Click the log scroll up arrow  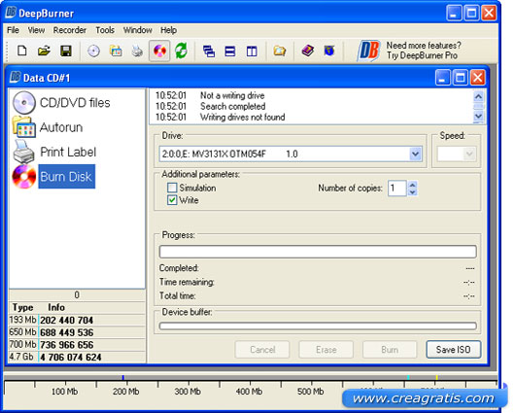[478, 96]
